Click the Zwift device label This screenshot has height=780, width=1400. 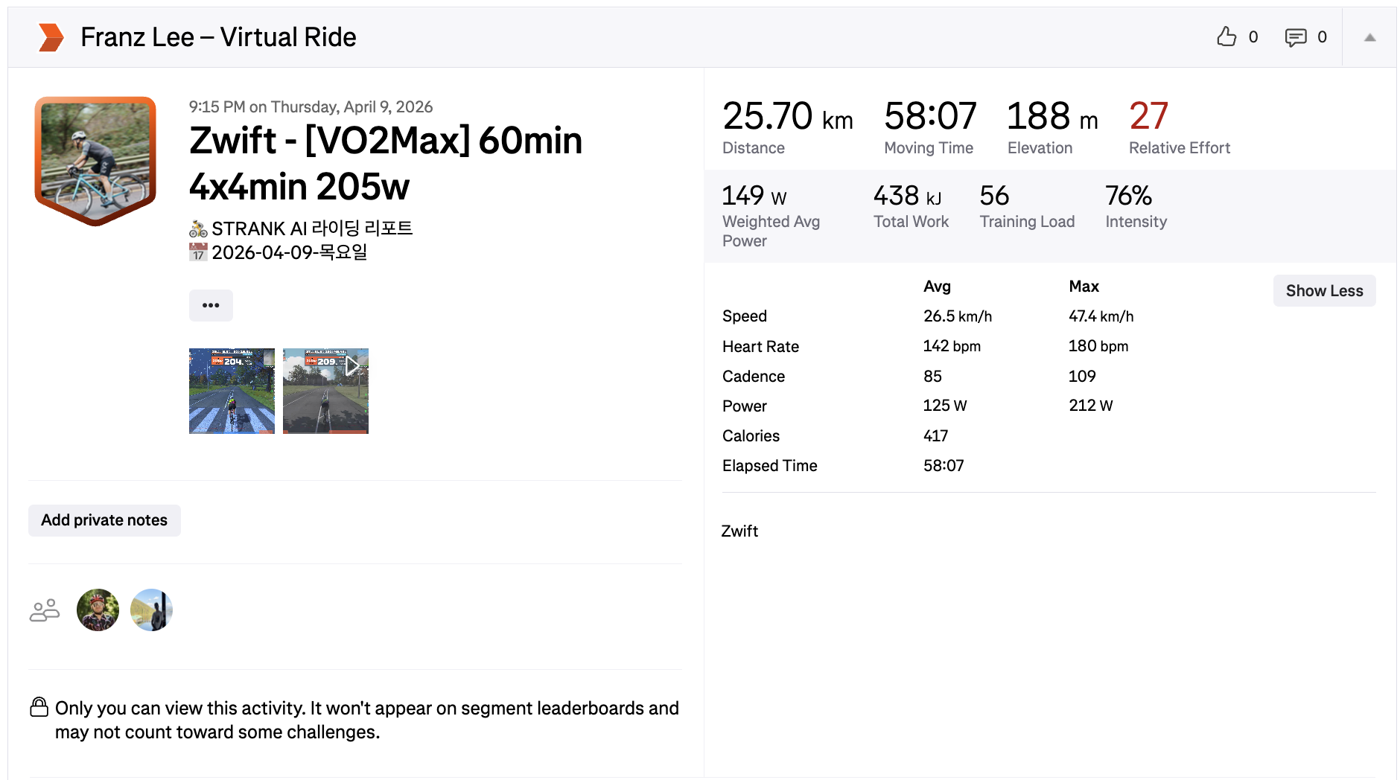tap(739, 531)
